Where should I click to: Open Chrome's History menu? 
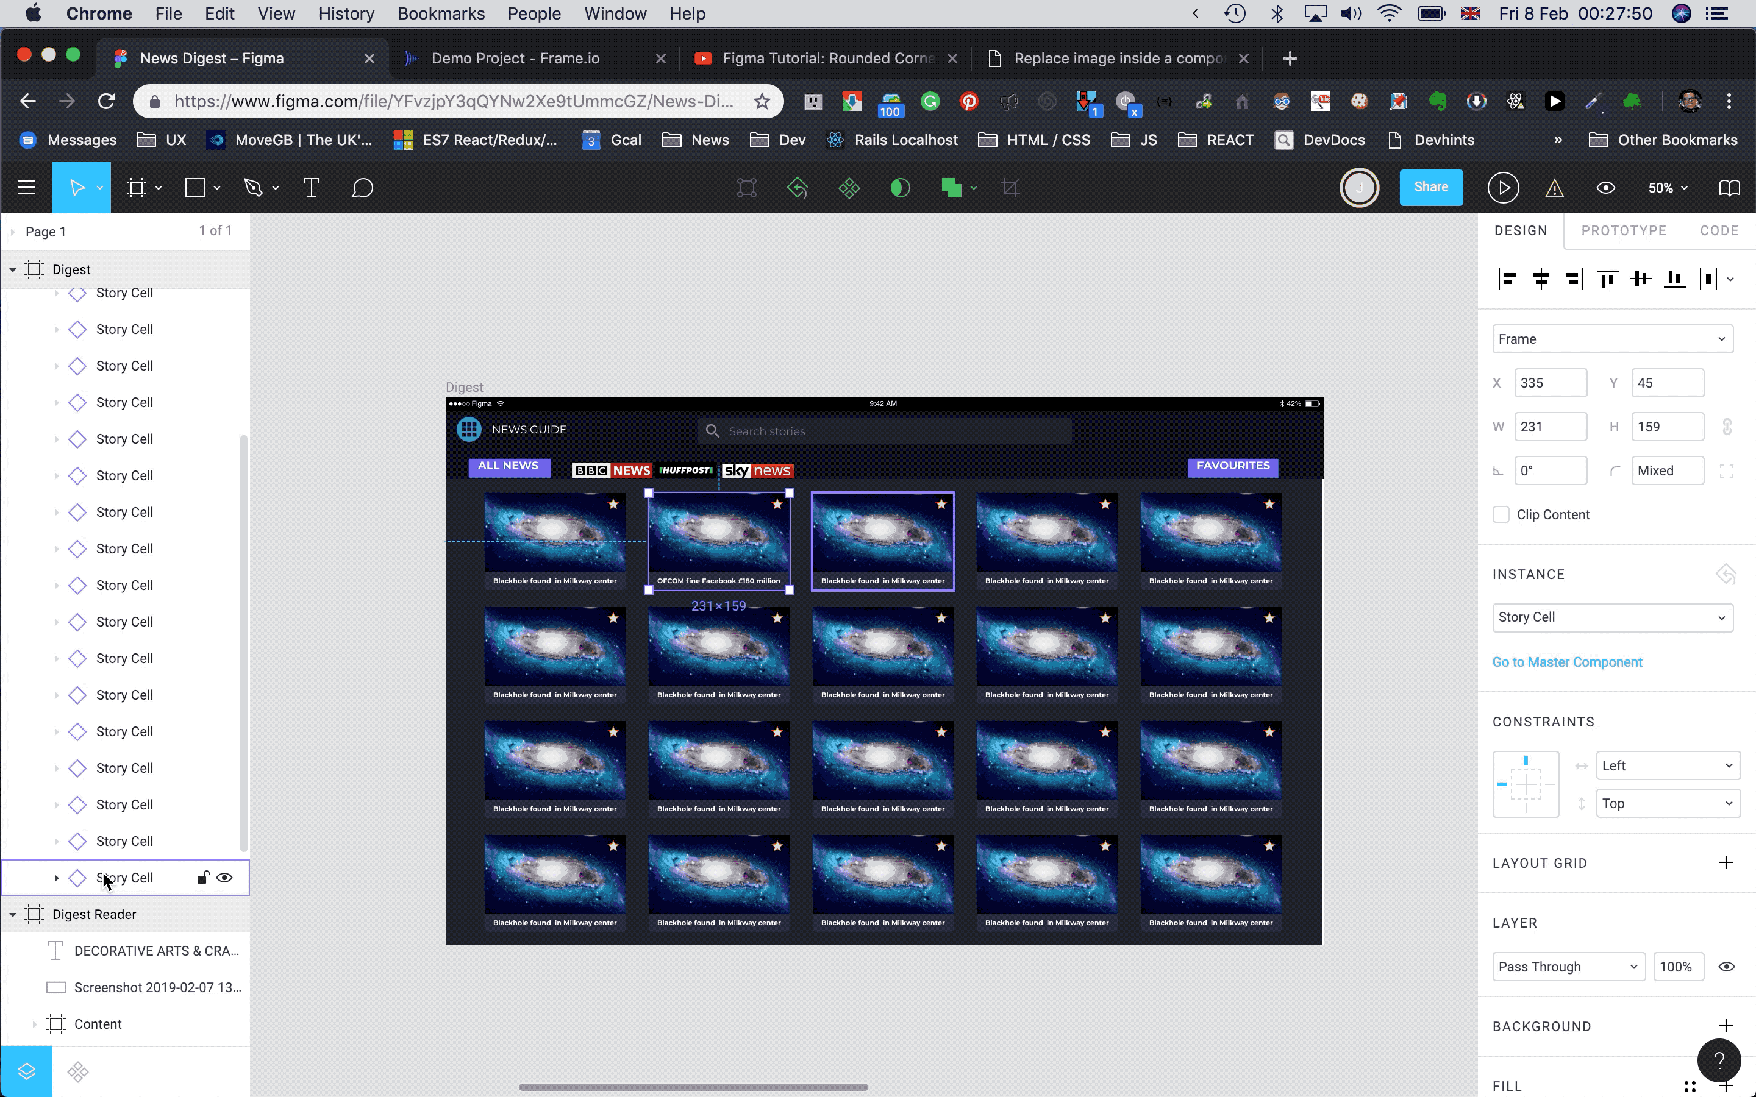click(x=346, y=14)
